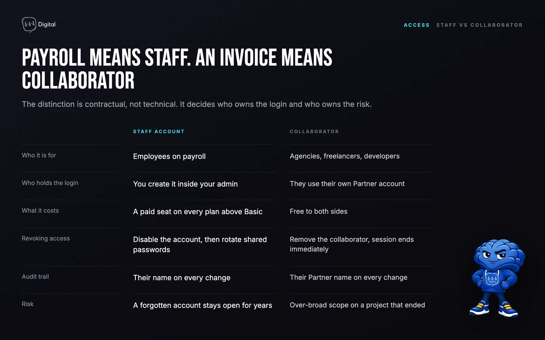Select the ACCESS section label
The height and width of the screenshot is (340, 545).
pos(417,25)
